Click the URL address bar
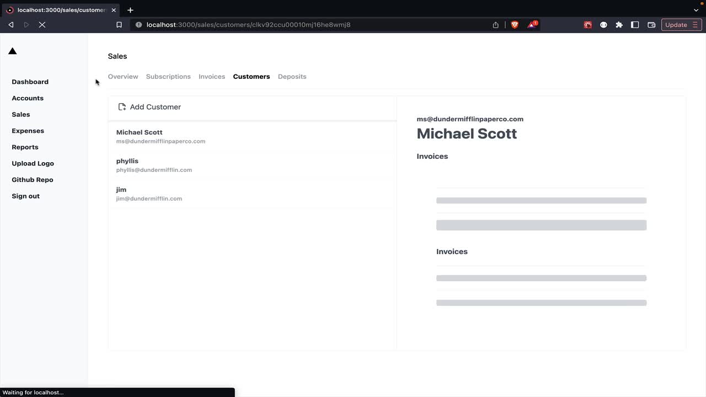Image resolution: width=706 pixels, height=397 pixels. 309,25
